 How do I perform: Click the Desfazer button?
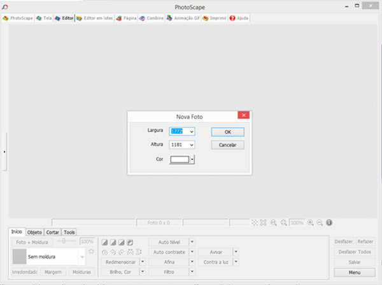pyautogui.click(x=344, y=242)
